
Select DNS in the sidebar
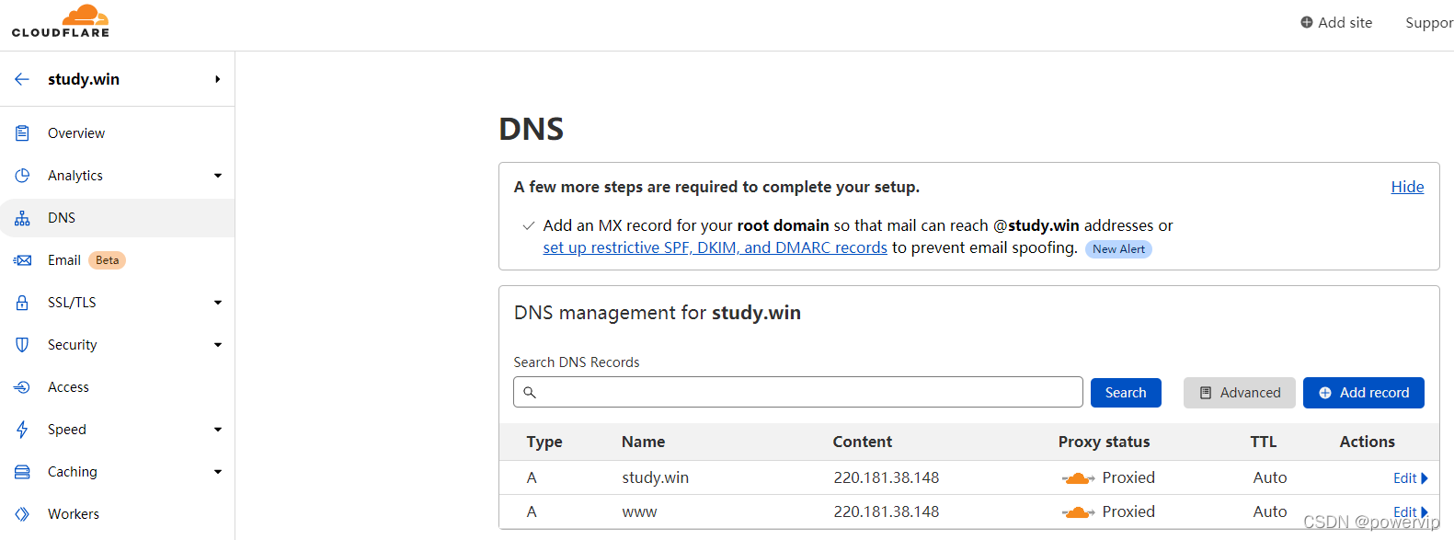[62, 218]
